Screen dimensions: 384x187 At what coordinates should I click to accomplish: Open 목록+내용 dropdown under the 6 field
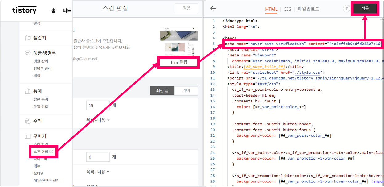point(97,172)
